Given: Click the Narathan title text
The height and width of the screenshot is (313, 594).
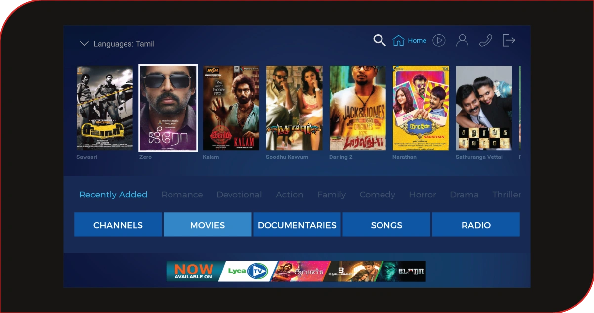Looking at the screenshot, I should [x=404, y=157].
